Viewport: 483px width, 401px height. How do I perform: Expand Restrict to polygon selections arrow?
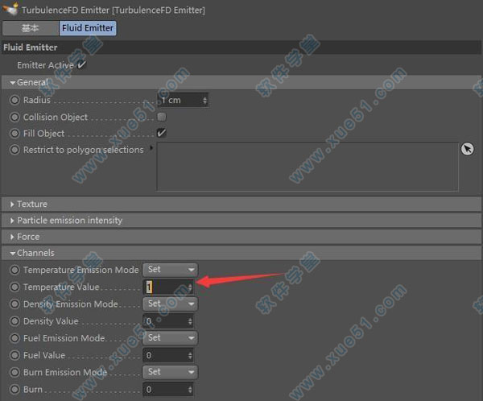coord(151,148)
